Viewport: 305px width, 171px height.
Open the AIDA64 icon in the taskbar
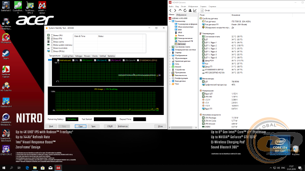(x=58, y=168)
